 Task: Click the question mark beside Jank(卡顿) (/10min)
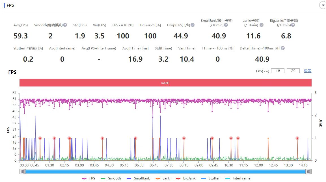point(262,25)
